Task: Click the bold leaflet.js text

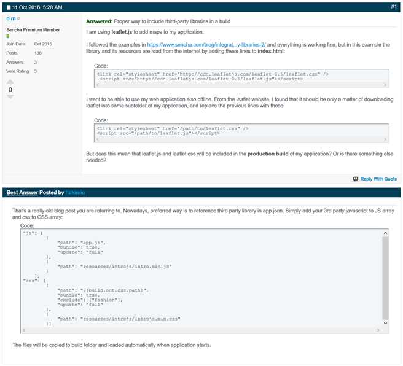Action: click(122, 32)
